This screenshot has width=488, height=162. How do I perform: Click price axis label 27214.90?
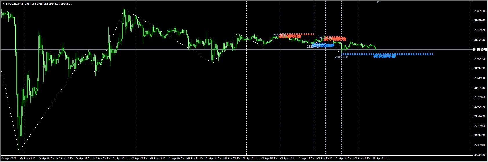480,155
